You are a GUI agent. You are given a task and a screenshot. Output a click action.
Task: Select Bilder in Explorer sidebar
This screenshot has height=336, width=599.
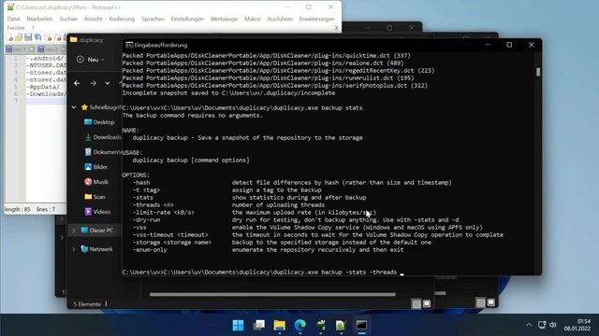[95, 167]
